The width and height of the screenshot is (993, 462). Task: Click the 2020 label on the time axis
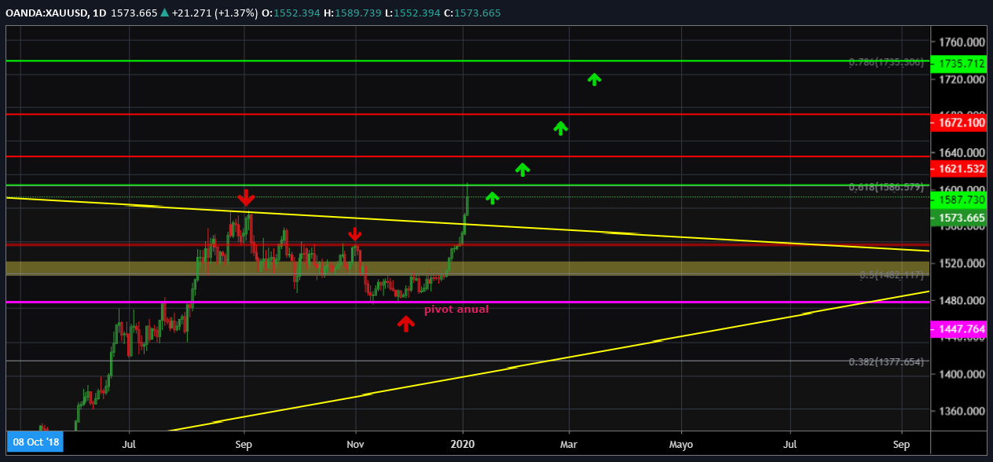point(463,444)
